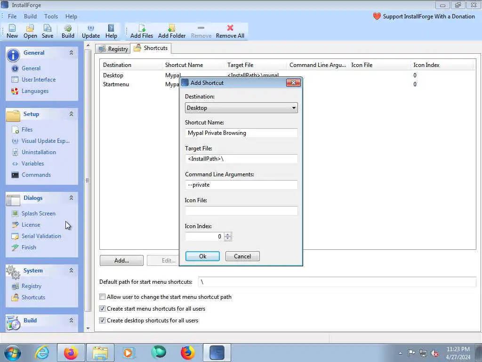Open the Files sidebar item
This screenshot has height=362, width=482.
(x=27, y=130)
